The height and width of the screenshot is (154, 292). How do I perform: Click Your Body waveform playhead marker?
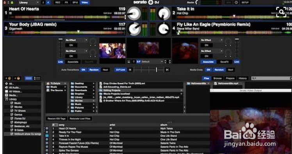pos(78,32)
